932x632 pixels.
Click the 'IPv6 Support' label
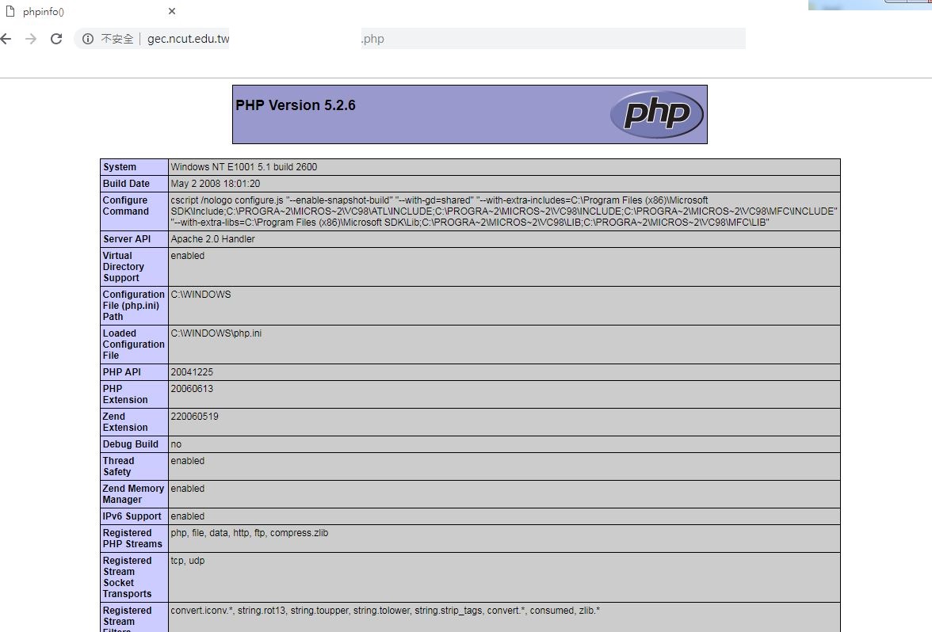pos(132,516)
